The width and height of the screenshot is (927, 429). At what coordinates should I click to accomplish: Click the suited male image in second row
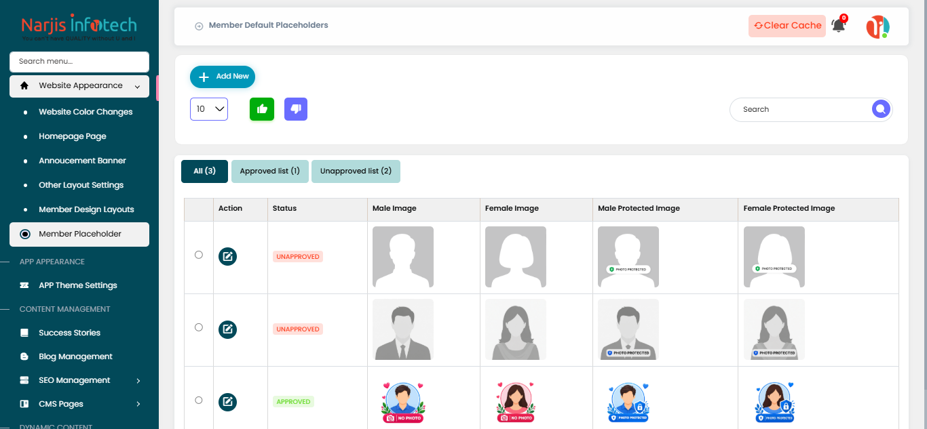[x=403, y=329]
